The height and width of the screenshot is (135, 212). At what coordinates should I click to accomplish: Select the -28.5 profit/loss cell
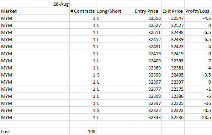pos(198,117)
